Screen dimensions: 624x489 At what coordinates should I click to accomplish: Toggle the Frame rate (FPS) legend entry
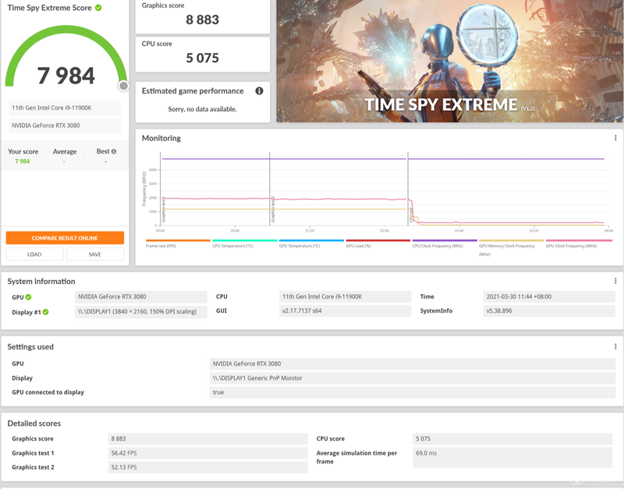[x=178, y=243]
